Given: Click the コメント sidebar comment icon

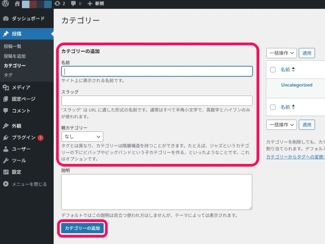Looking at the screenshot, I should 6,111.
